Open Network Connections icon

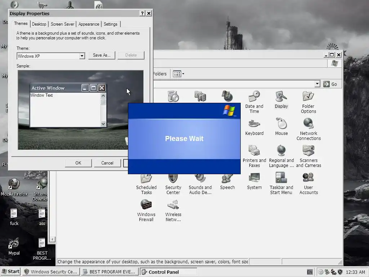pyautogui.click(x=308, y=129)
